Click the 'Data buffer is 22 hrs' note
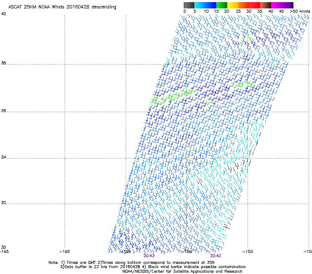The height and width of the screenshot is (274, 312). coord(86,267)
